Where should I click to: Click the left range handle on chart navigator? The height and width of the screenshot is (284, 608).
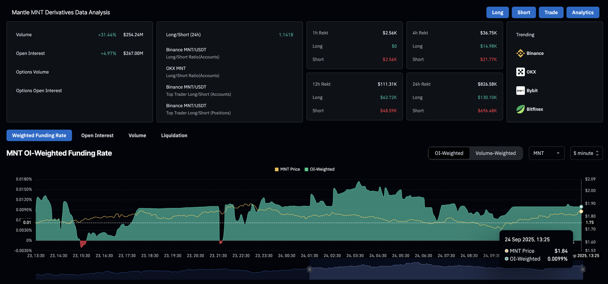tap(310, 269)
